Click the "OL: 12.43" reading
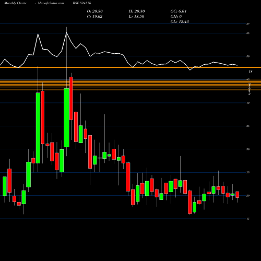This screenshot has width=261, height=261. tap(180, 22)
